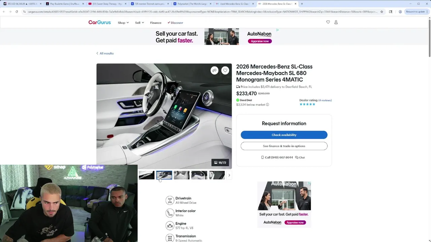The height and width of the screenshot is (242, 431).
Task: Click the All-Wheel Drive text
Action: (x=186, y=203)
